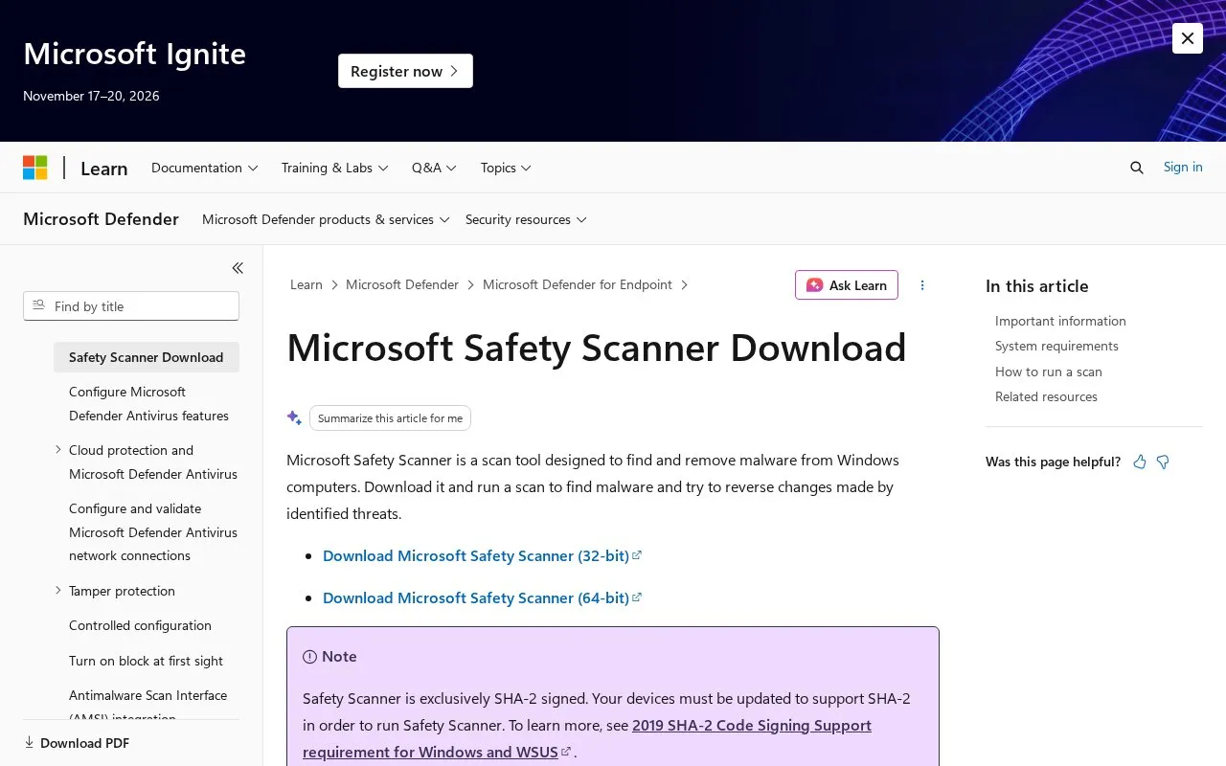Download Microsoft Safety Scanner 64-bit
The width and height of the screenshot is (1226, 766).
click(482, 597)
